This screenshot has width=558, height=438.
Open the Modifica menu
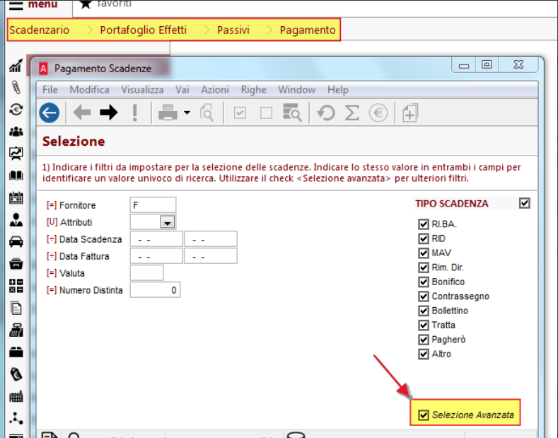tap(89, 90)
